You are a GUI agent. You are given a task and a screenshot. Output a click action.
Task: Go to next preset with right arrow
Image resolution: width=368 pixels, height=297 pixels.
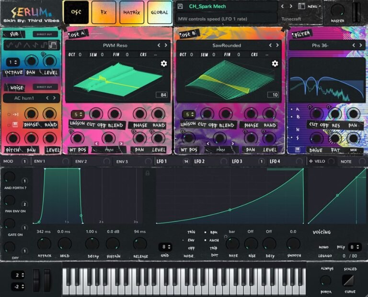click(291, 6)
